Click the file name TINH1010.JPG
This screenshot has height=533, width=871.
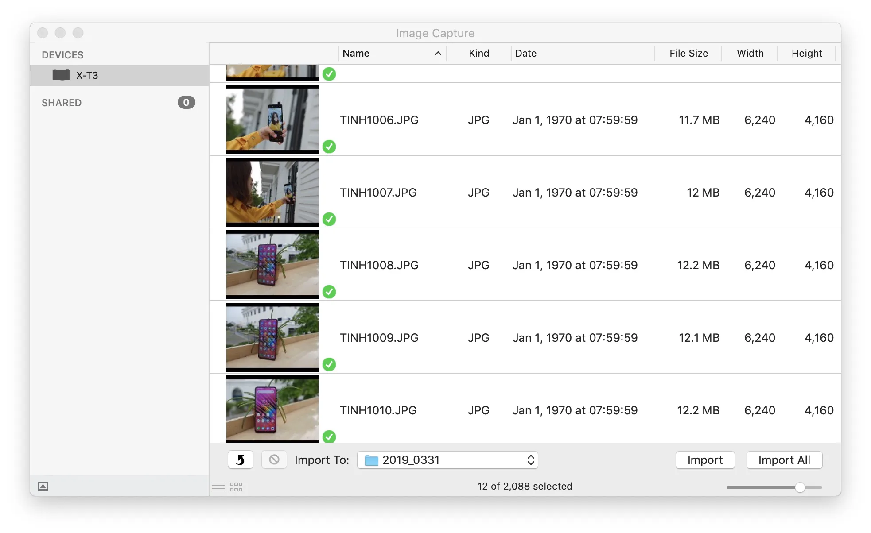378,410
